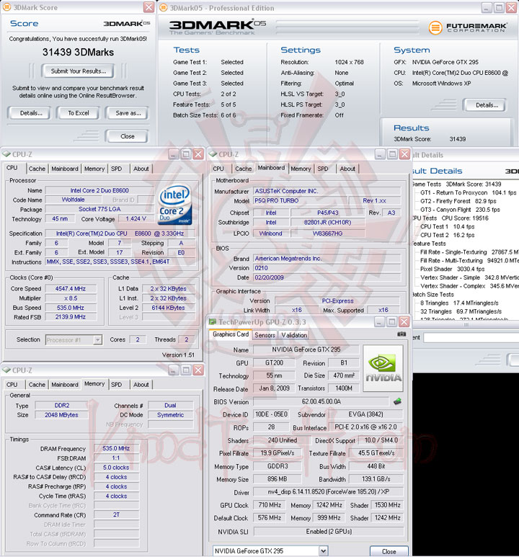This screenshot has height=557, width=519.
Task: Click the NVIDIA SLI Enabled (2 GPUs) field
Action: coord(329,532)
